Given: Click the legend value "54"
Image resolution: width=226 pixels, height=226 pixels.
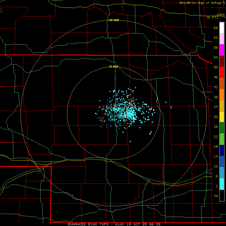Looking at the screenshot, I should [x=216, y=57].
